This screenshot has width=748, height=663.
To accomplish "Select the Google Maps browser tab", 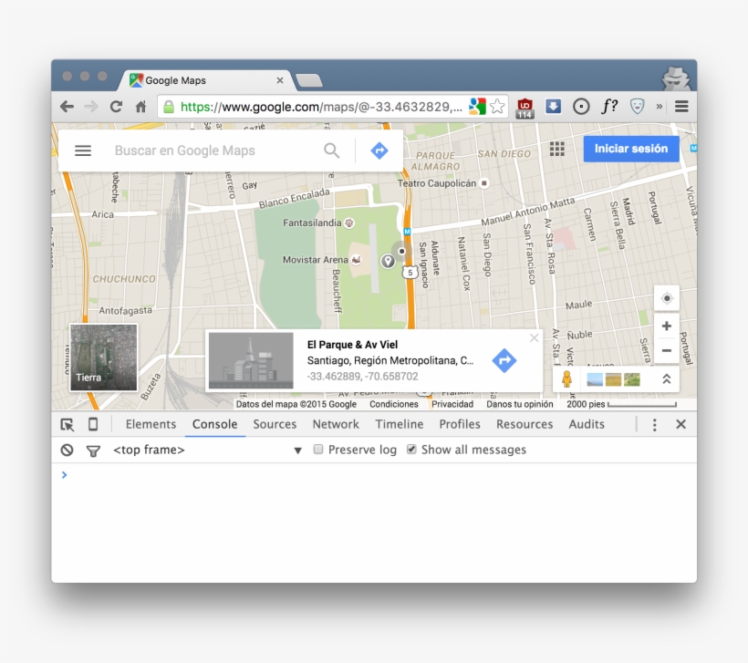I will pos(206,80).
